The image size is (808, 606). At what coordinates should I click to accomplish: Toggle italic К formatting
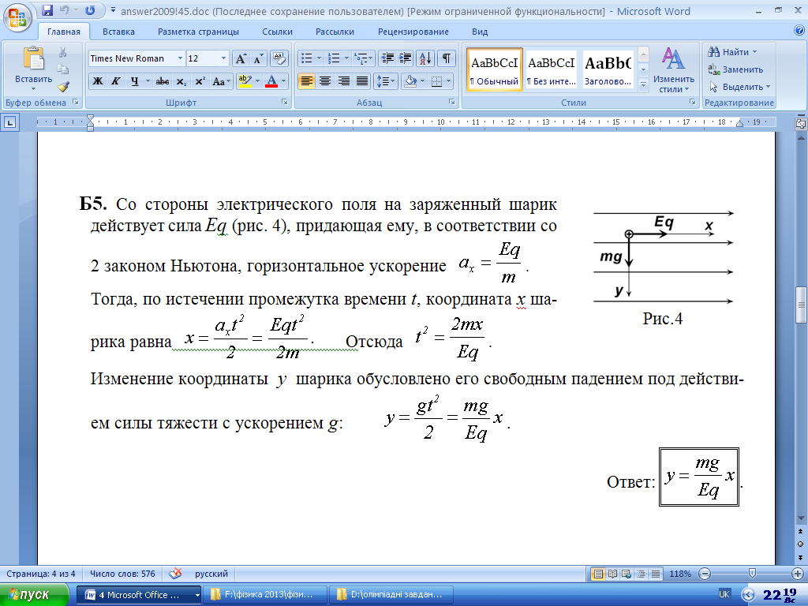(x=115, y=81)
